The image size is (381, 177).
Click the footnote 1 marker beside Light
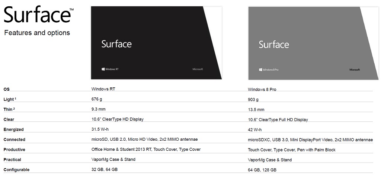(x=16, y=98)
